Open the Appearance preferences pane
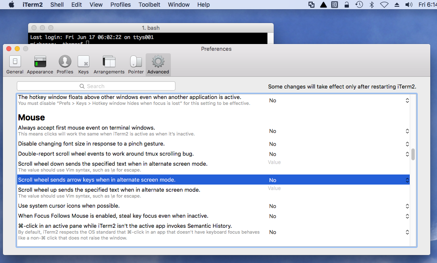This screenshot has width=437, height=263. click(40, 65)
